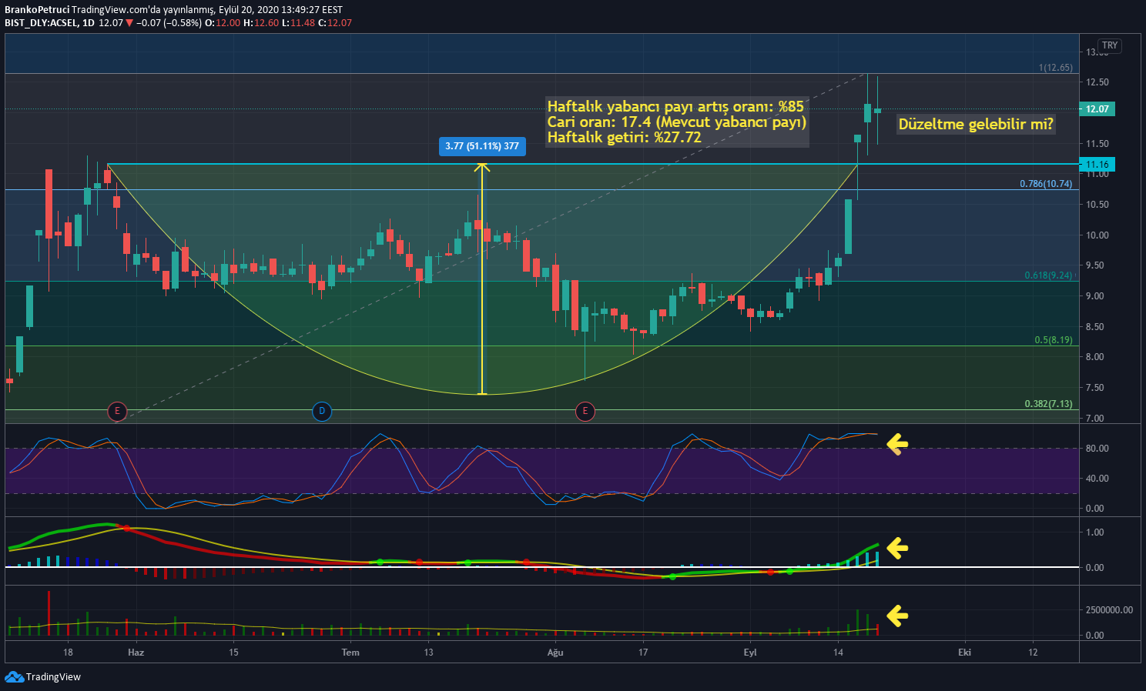Click the 9.00 level on the price axis

(1094, 296)
